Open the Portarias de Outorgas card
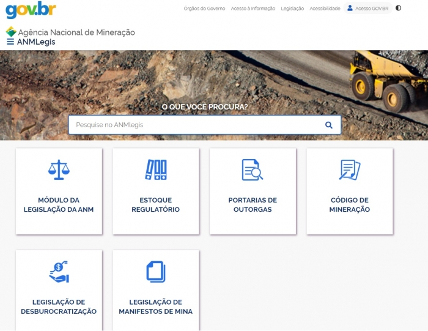Screen dimensions: 428x331 point(253,191)
